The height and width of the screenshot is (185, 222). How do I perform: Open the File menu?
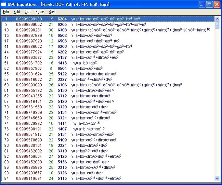coord(6,12)
